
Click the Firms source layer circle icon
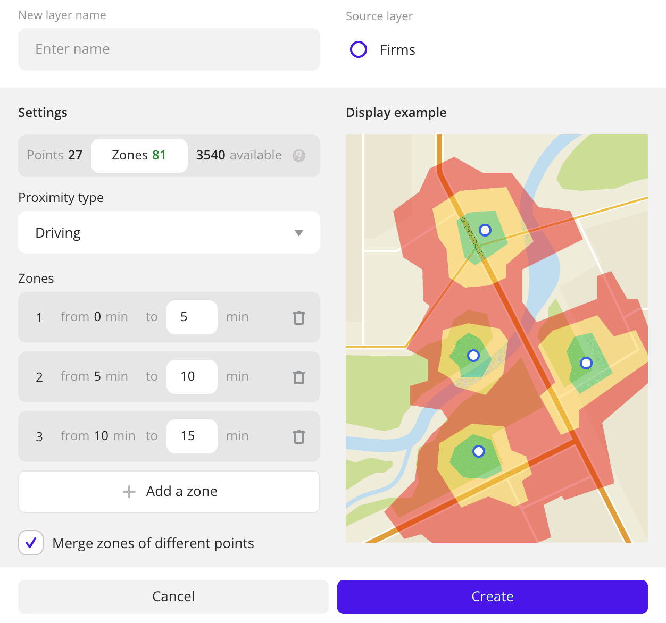tap(359, 49)
